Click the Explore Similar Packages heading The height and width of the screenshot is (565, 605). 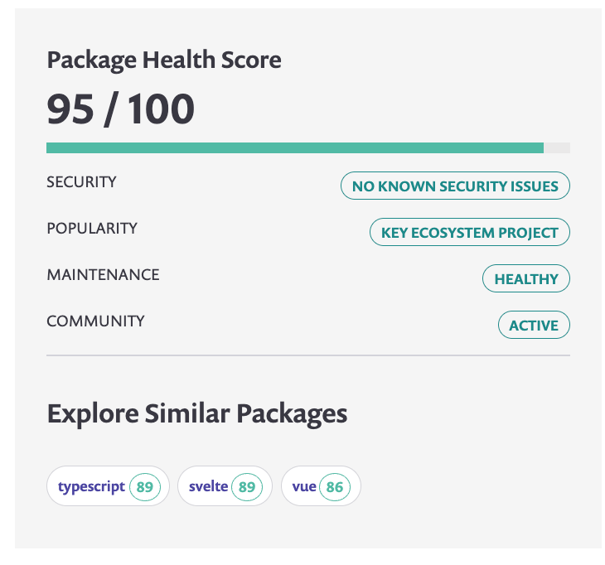tap(197, 413)
